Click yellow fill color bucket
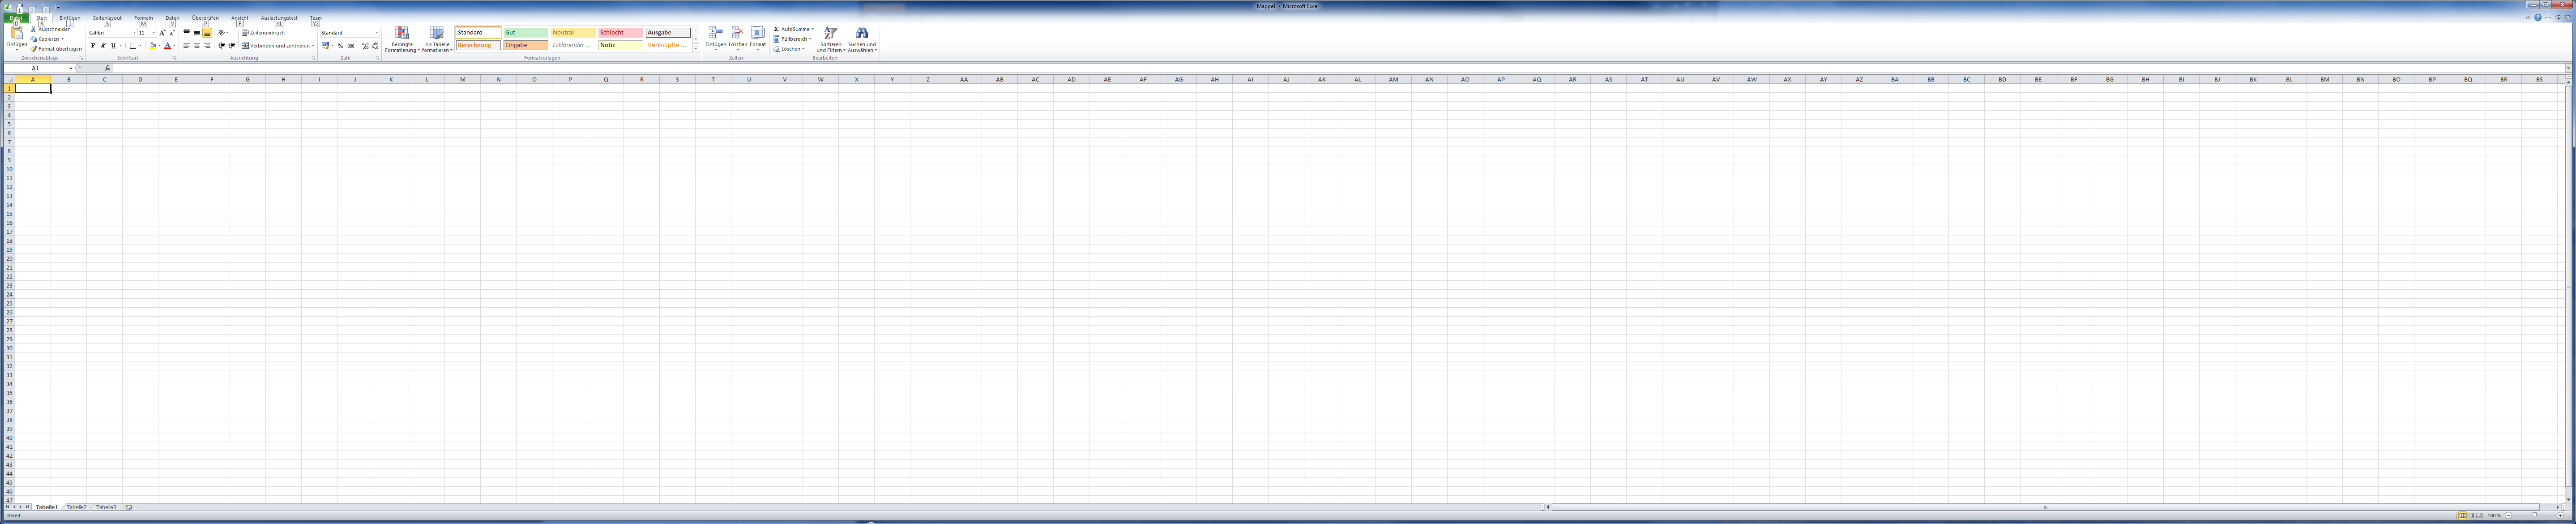Image resolution: width=2576 pixels, height=524 pixels. pyautogui.click(x=153, y=46)
